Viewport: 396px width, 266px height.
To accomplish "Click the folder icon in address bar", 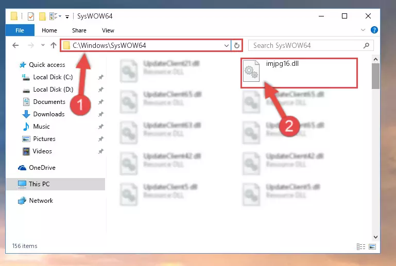I will (x=66, y=45).
